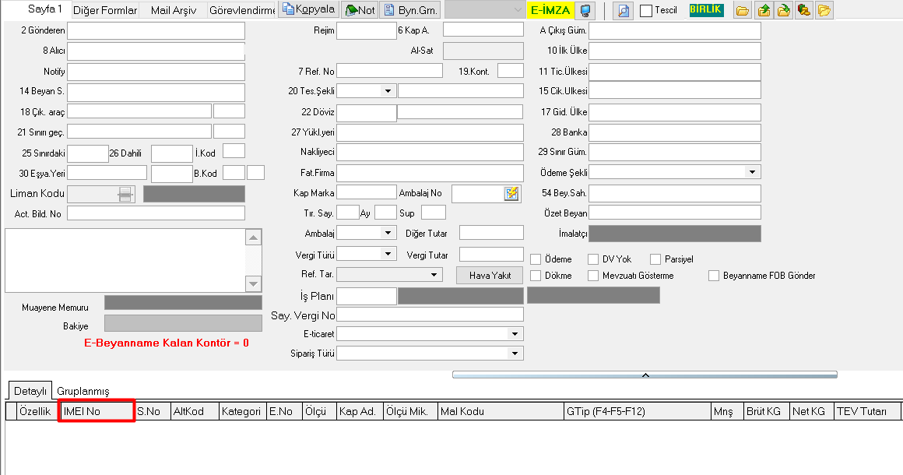Click the green BİRLİK icon

pyautogui.click(x=706, y=10)
